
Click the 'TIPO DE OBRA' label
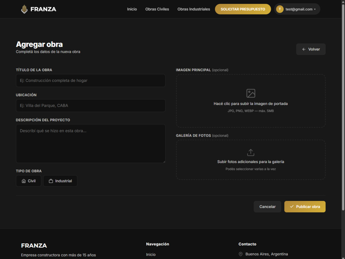click(x=29, y=171)
